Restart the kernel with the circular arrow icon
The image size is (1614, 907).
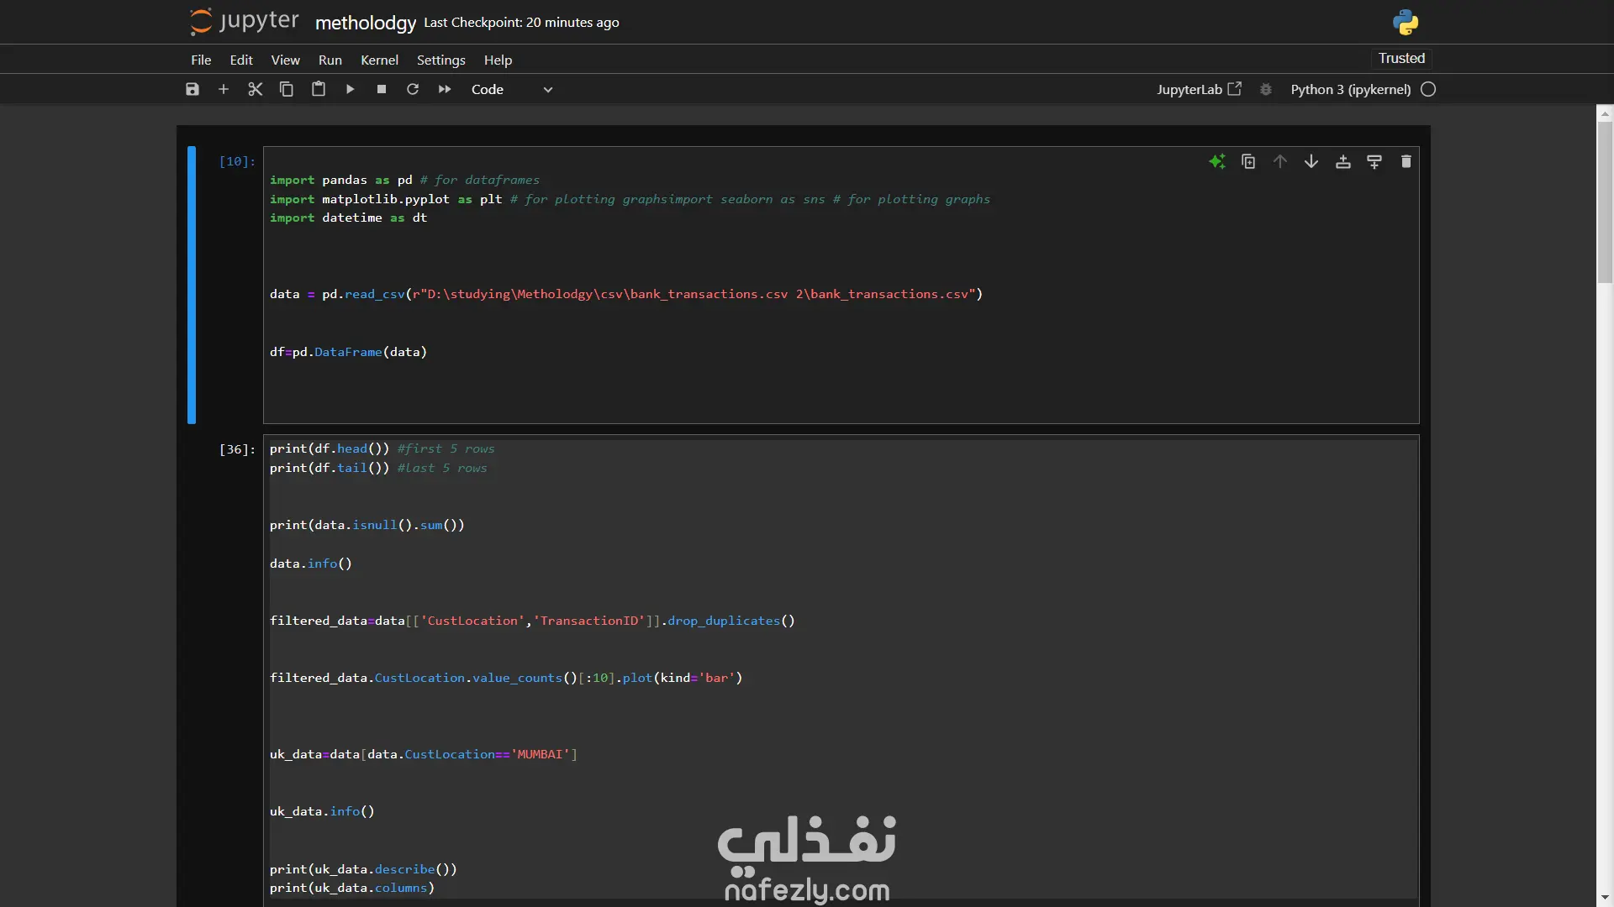413,89
